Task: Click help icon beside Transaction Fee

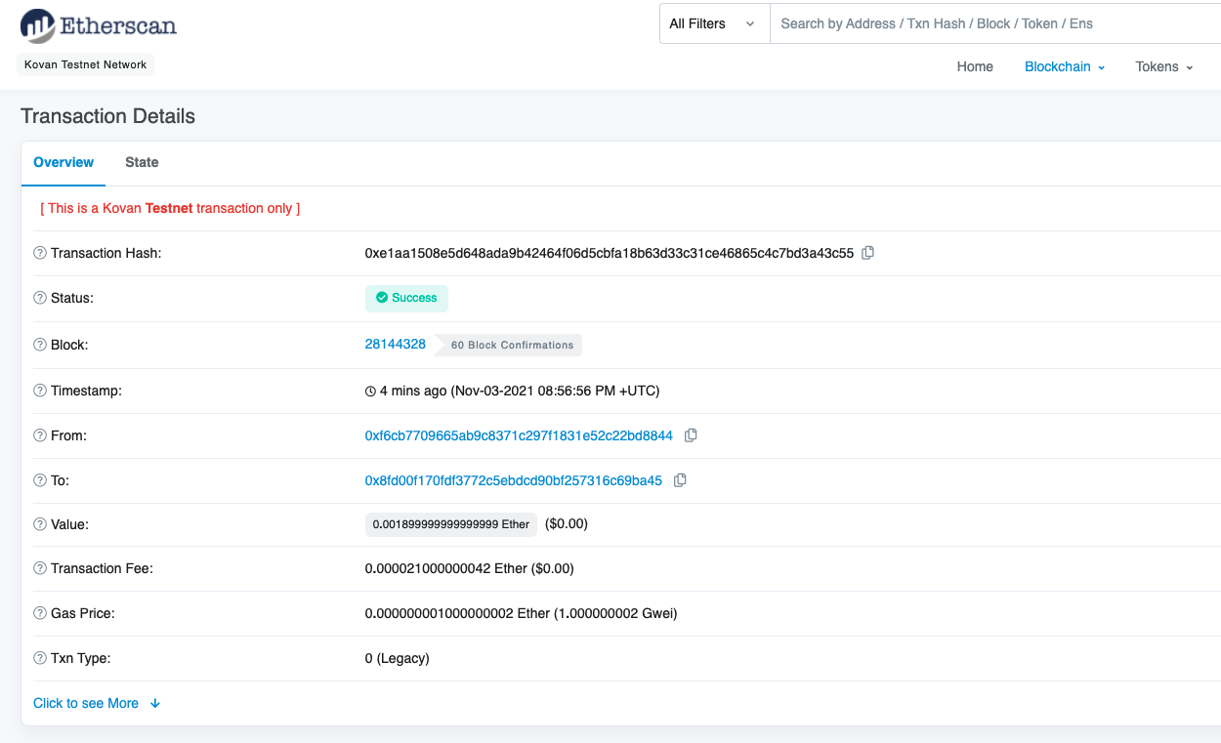Action: [40, 568]
